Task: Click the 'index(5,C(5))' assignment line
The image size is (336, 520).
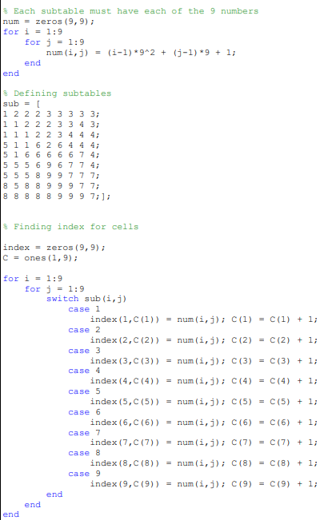Action: [204, 402]
